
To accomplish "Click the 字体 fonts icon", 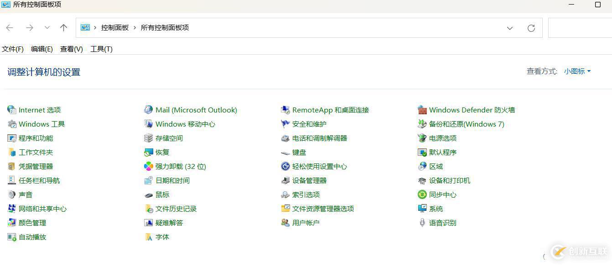I will (x=148, y=237).
